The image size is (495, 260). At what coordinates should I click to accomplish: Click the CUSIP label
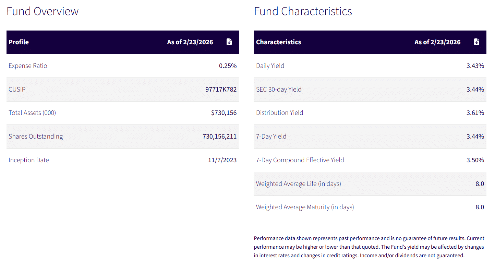coord(17,90)
